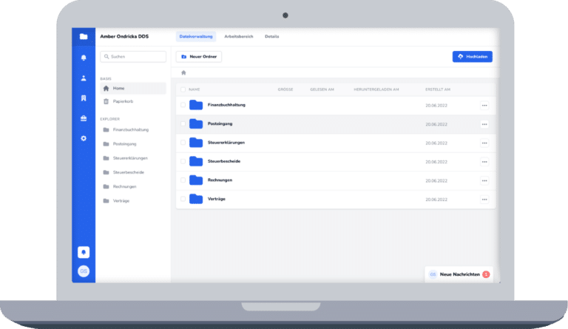Switch to the Arbeitsbereich tab
Screen dimensions: 568x329
(x=239, y=36)
